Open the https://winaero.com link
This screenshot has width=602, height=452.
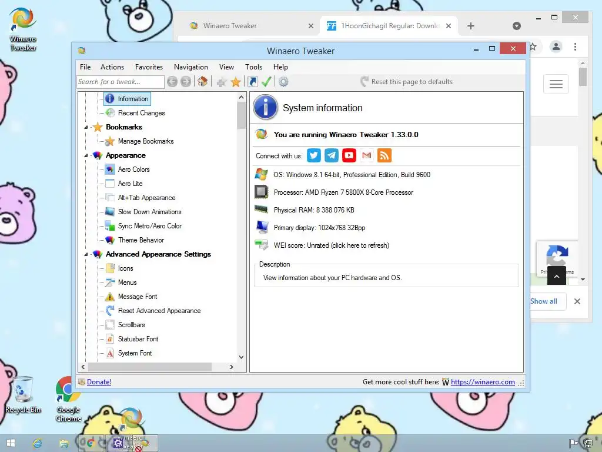tap(483, 381)
